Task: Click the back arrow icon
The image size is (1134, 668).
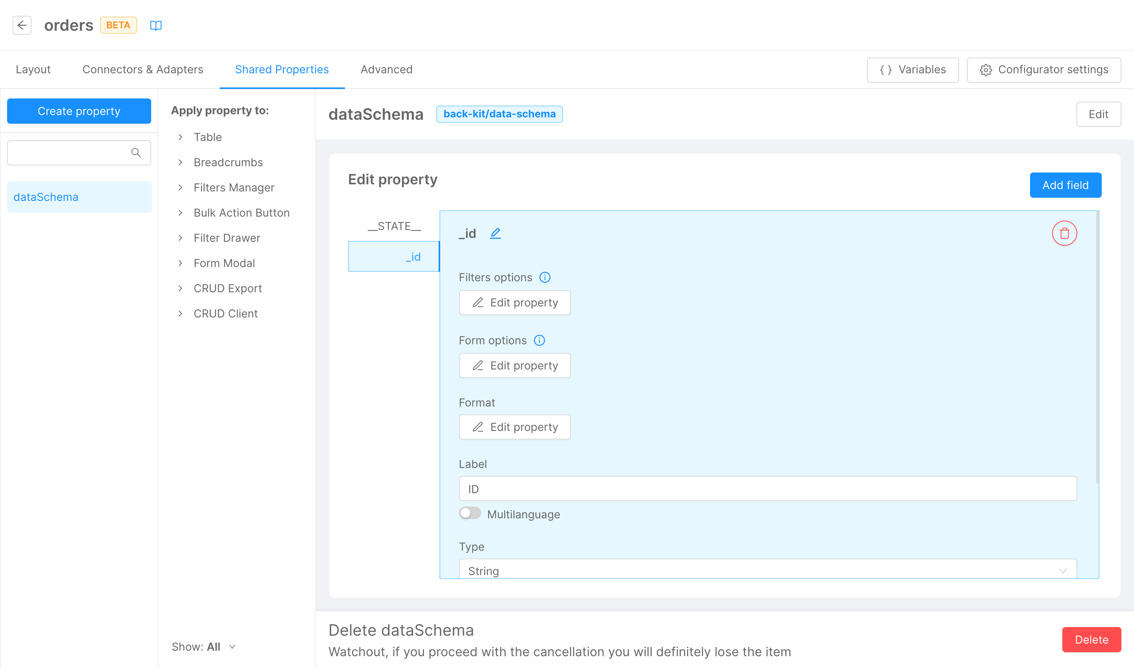Action: pos(22,25)
